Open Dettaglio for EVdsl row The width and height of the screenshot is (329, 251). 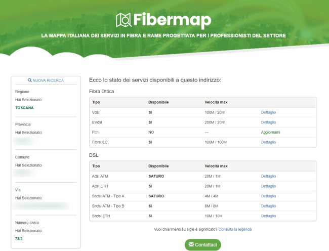[x=268, y=122]
